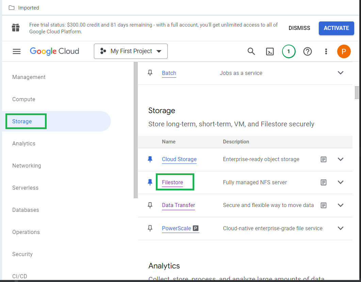The height and width of the screenshot is (282, 361).
Task: Click the Description column header
Action: (236, 142)
